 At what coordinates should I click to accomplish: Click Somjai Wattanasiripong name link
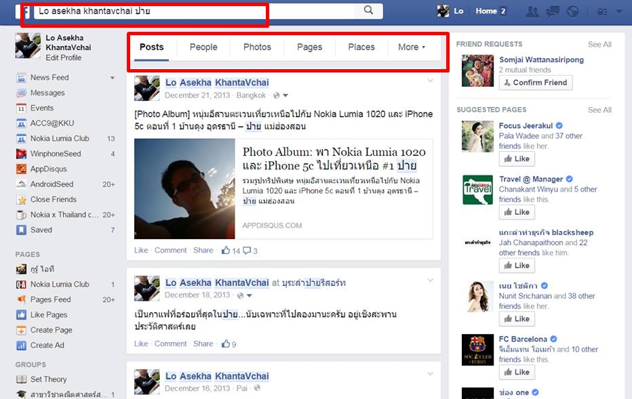pos(541,60)
